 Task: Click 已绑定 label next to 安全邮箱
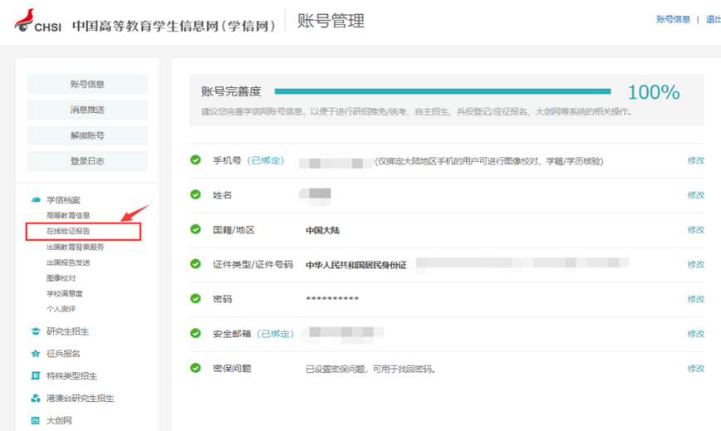(276, 334)
